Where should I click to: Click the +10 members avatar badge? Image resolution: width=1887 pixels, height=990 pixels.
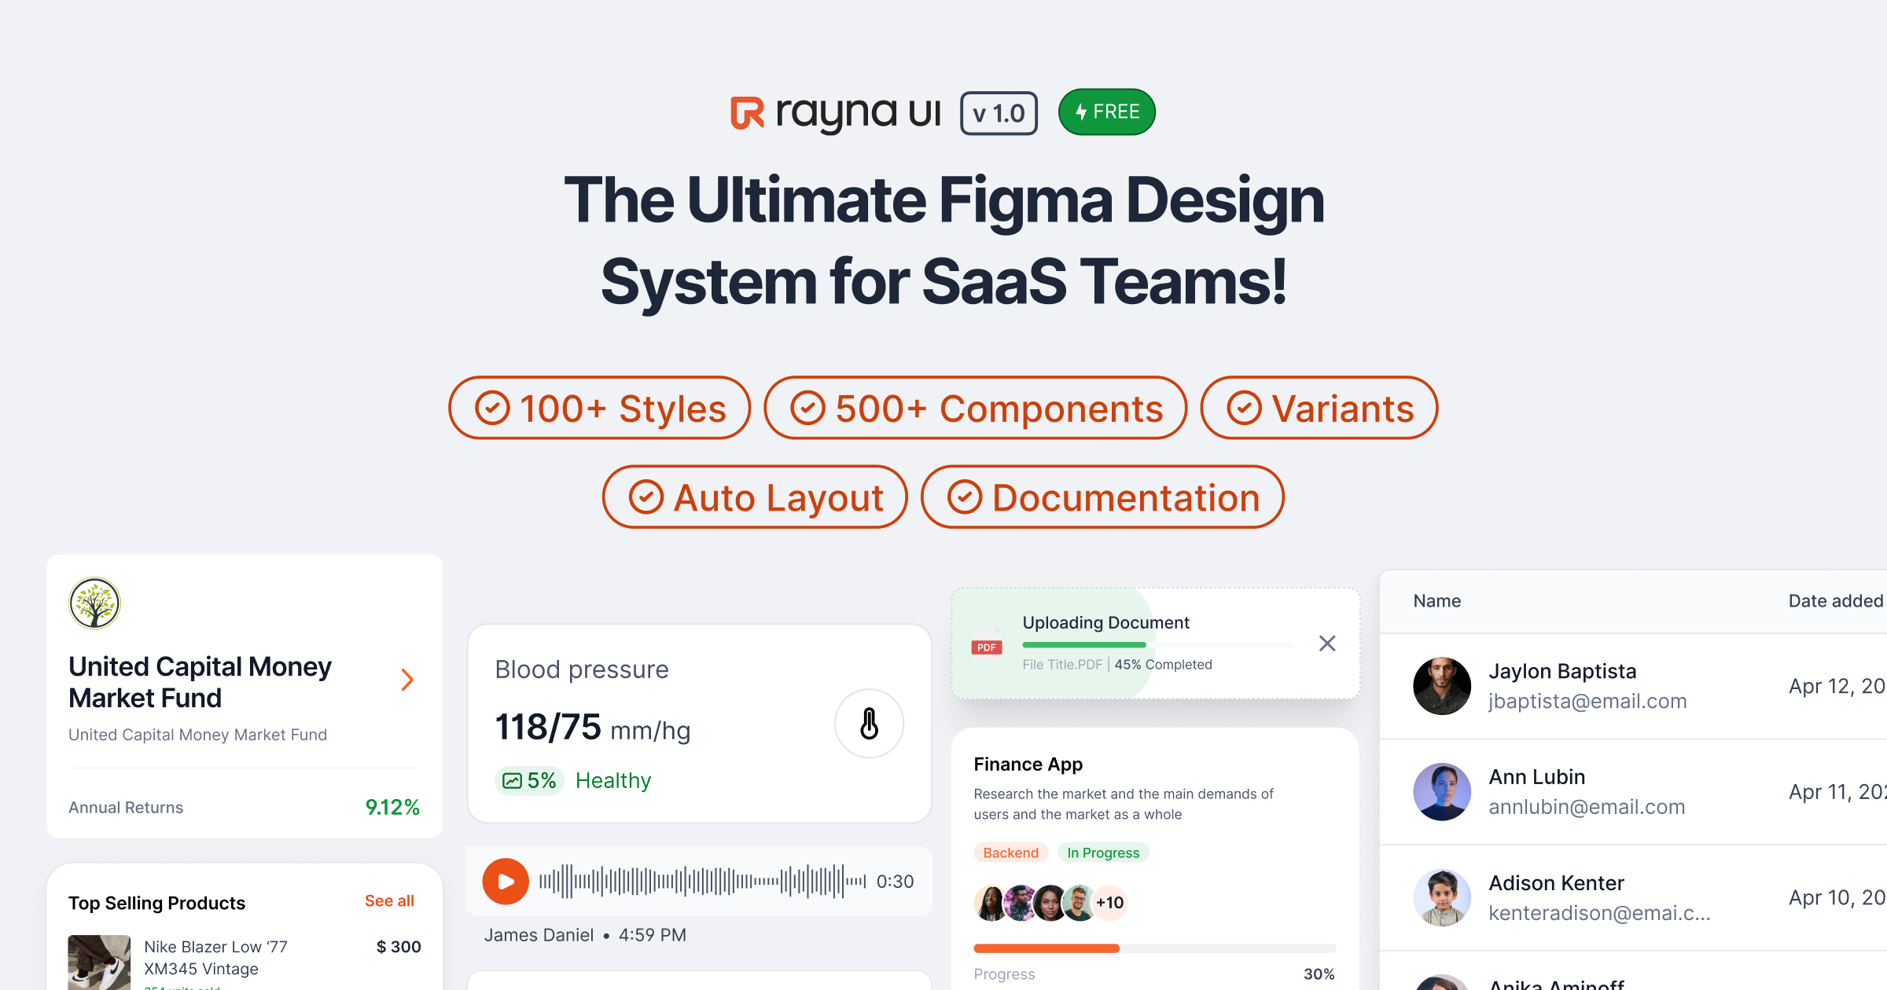click(1110, 903)
